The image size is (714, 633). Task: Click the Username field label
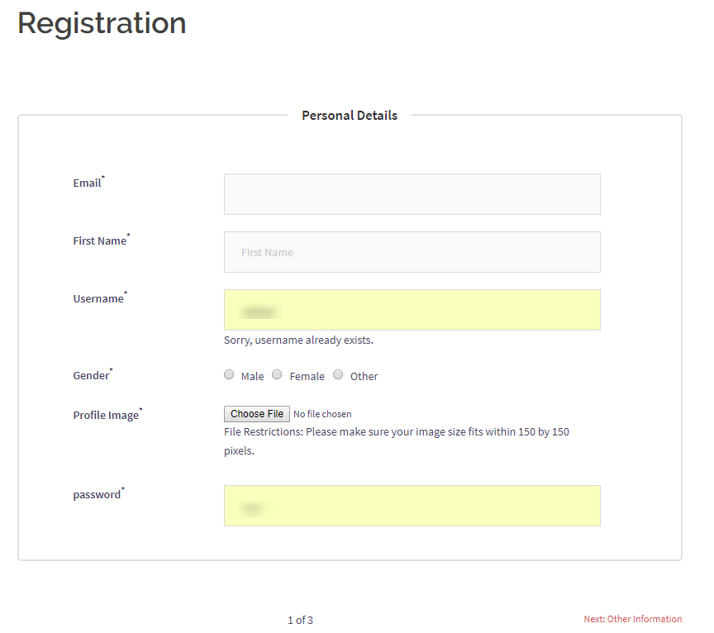(98, 298)
